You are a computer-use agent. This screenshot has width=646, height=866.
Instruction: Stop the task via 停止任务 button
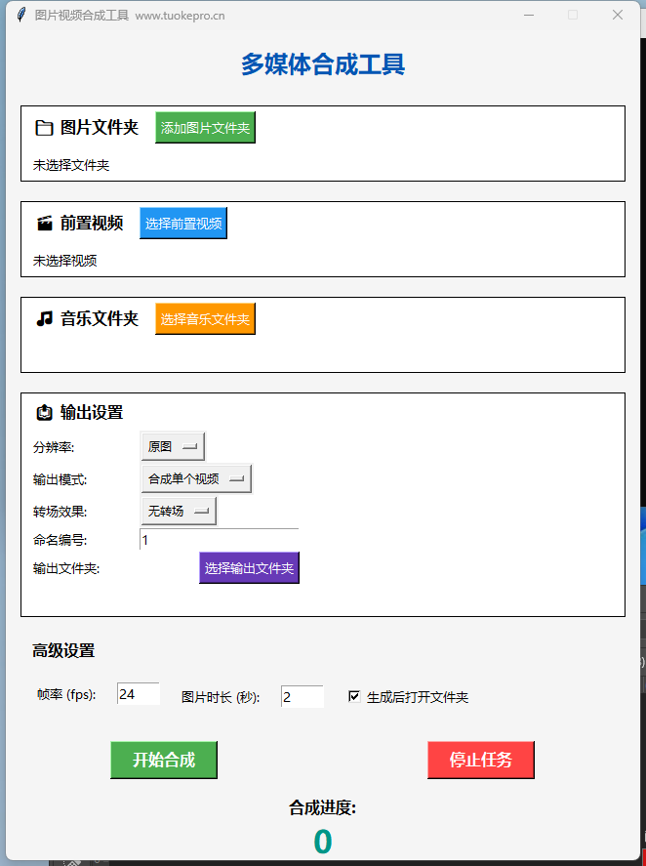tap(480, 760)
